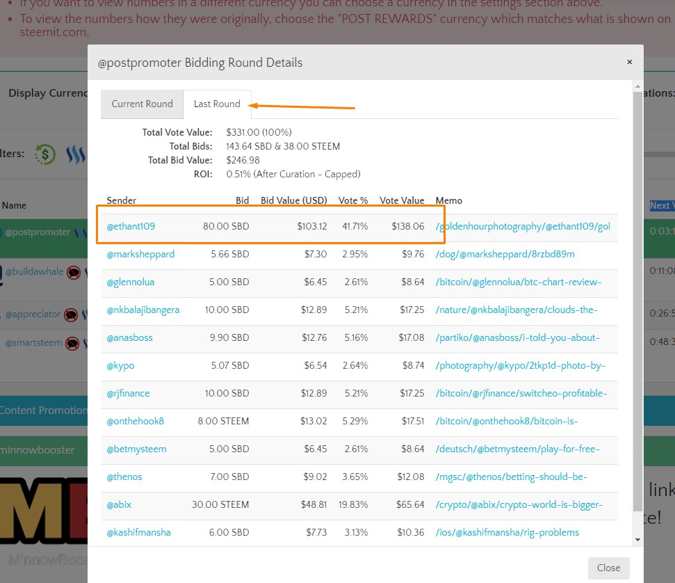Switch to the Current Round tab
This screenshot has width=675, height=583.
[x=142, y=104]
